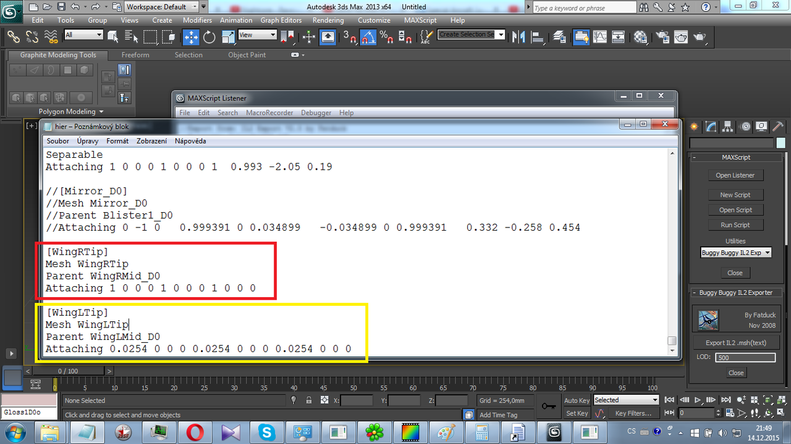Open the Motion panel tab icon
Viewport: 791px width, 444px height.
click(x=745, y=126)
